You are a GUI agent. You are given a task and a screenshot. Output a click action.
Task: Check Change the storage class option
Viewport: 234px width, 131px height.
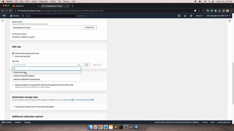13,107
